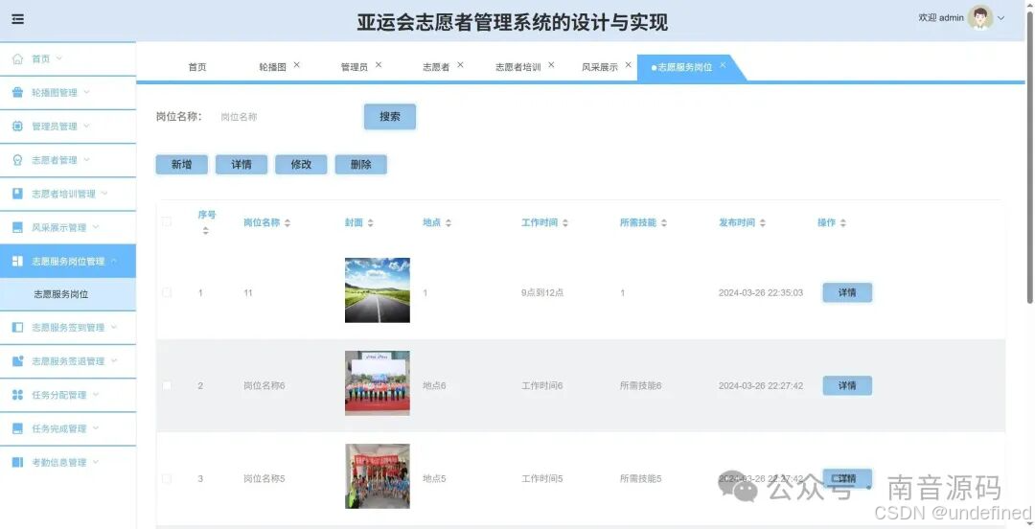
Task: Expand the 任务分配管理 sidebar menu
Action: coord(96,394)
